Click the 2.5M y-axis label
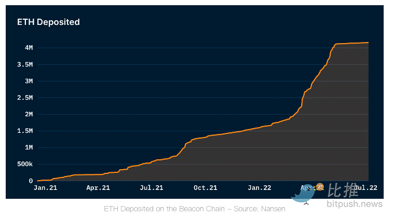393x218 pixels. tap(25, 98)
